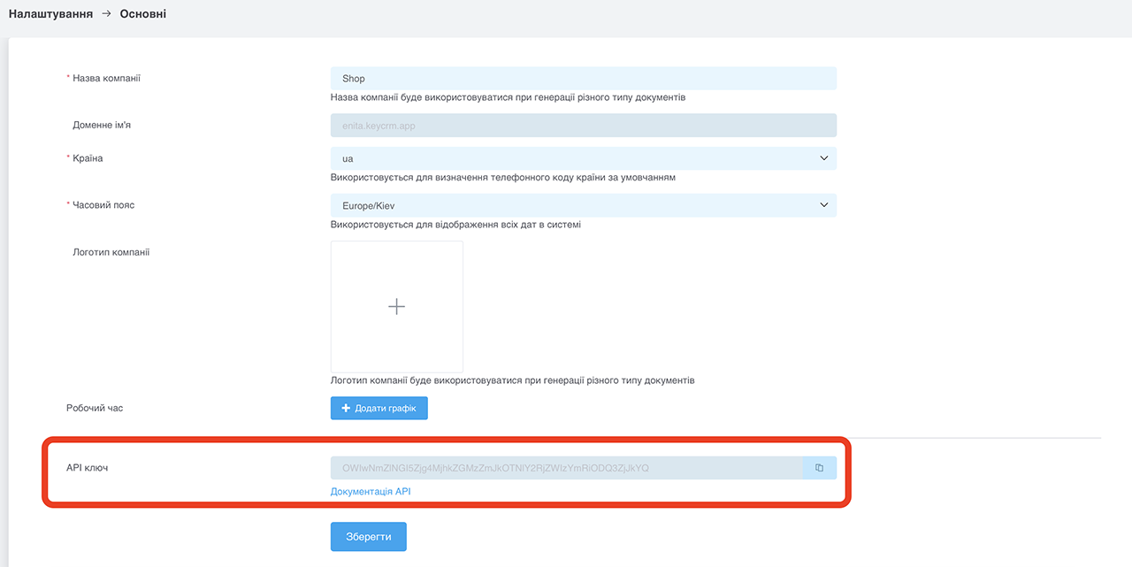The height and width of the screenshot is (567, 1132).
Task: Copy the API key with the clipboard icon
Action: [820, 468]
